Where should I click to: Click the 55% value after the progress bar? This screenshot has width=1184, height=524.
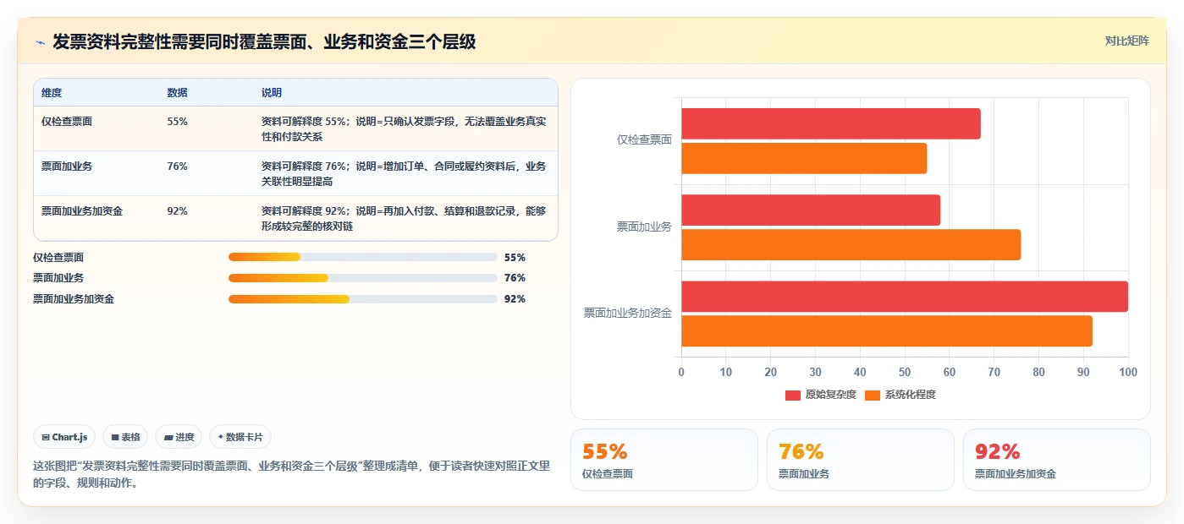[x=515, y=257]
